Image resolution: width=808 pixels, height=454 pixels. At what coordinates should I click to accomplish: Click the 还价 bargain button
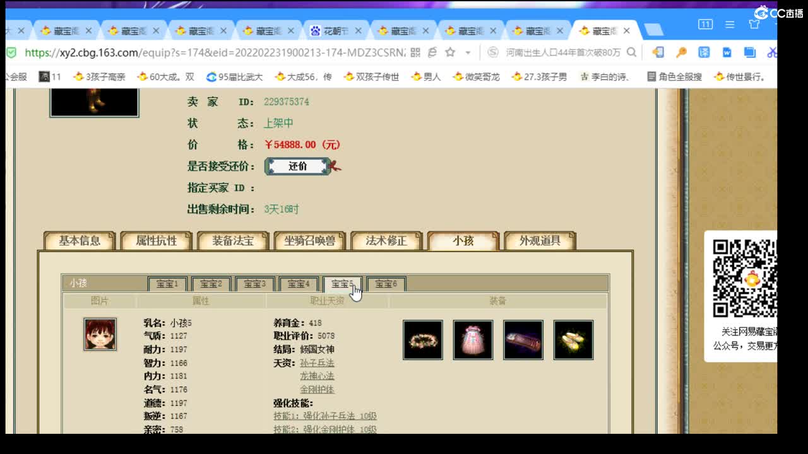click(298, 166)
